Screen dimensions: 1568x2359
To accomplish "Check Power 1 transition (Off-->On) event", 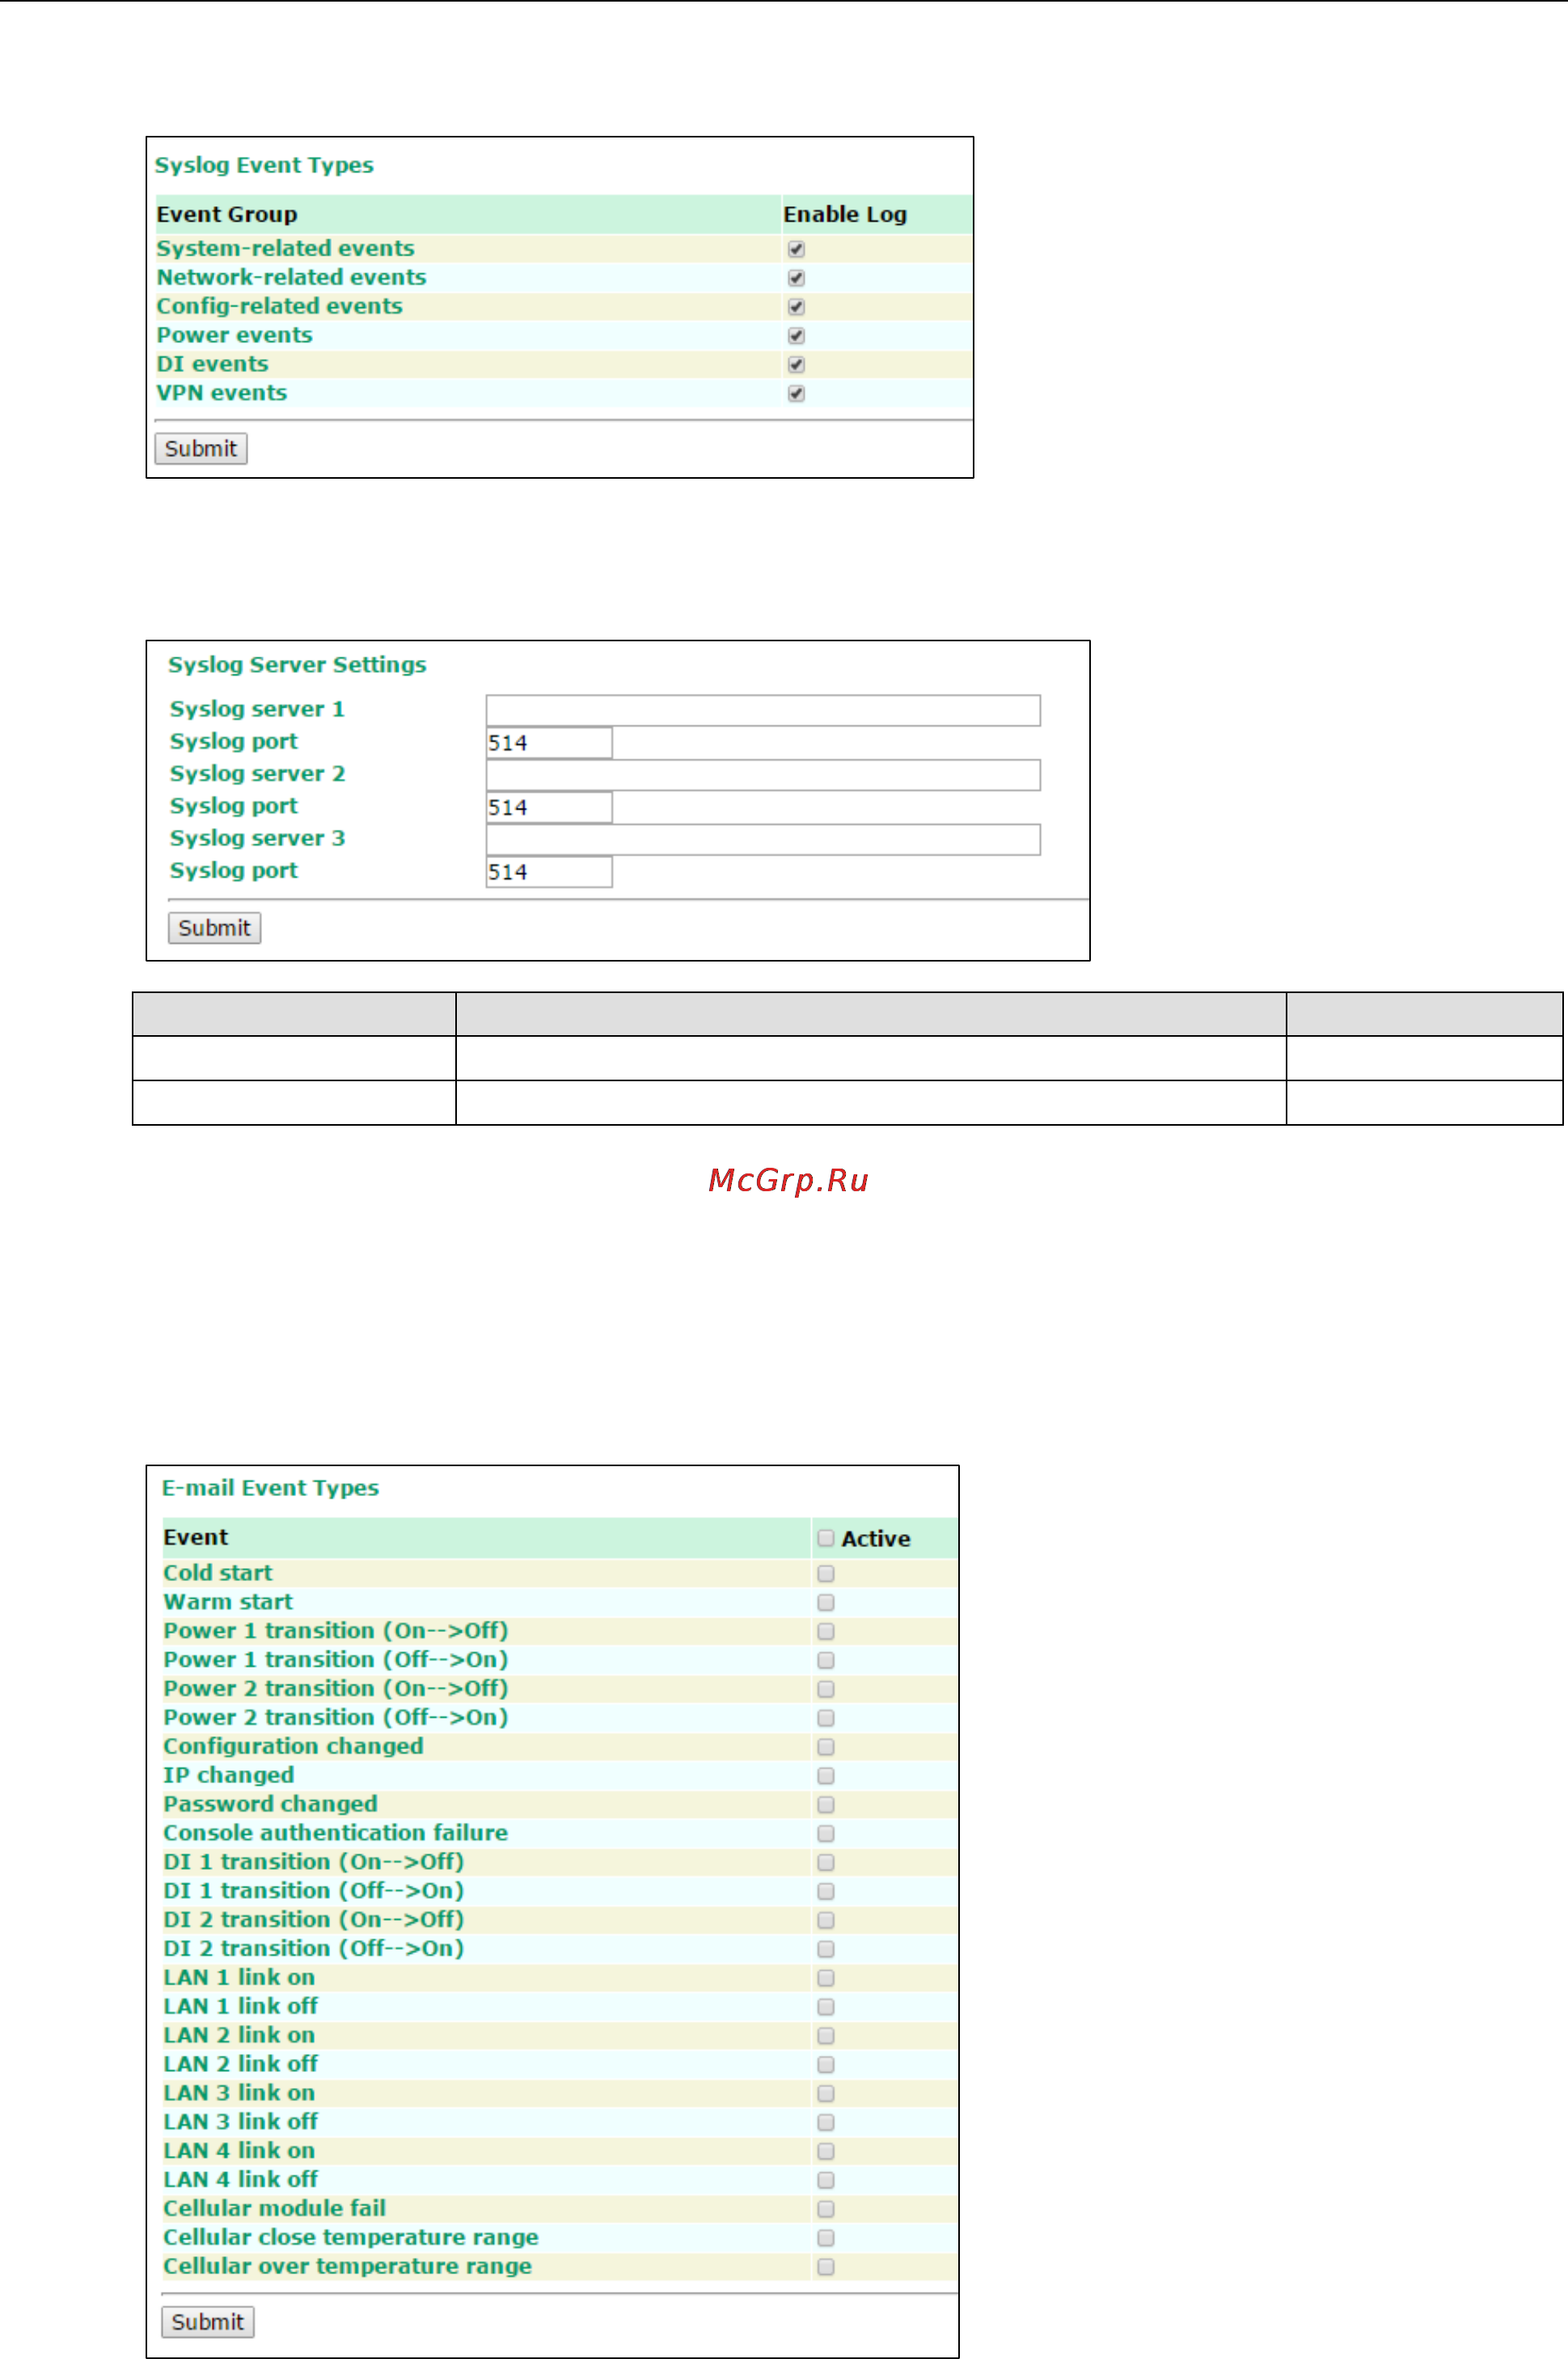I will [826, 1660].
